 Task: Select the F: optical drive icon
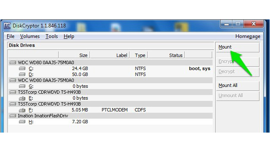coord(22,110)
